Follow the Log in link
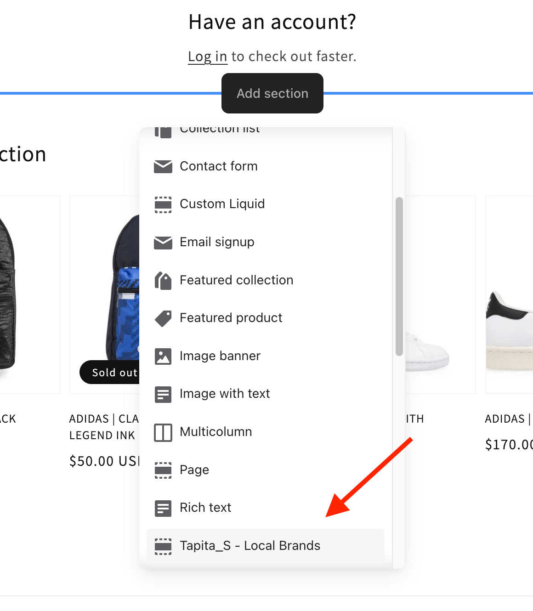The width and height of the screenshot is (533, 611). tap(207, 57)
